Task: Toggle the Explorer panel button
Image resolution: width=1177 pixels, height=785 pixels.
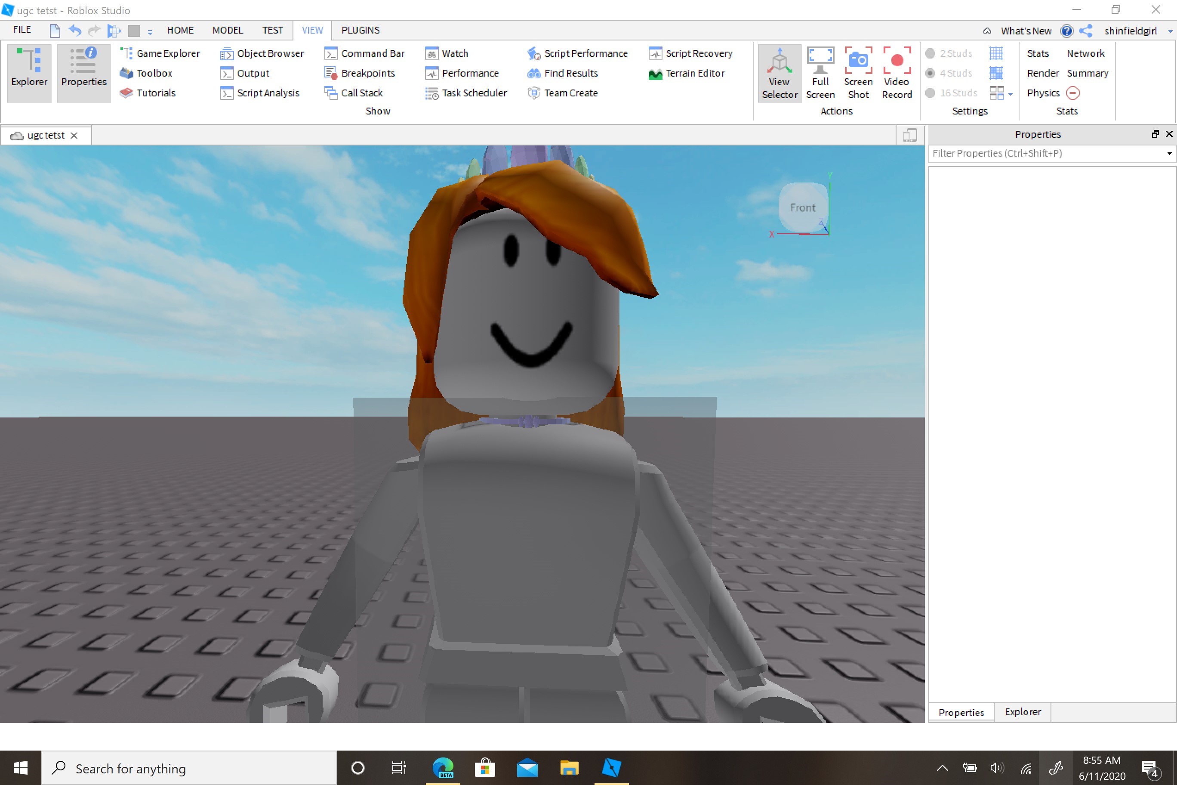Action: tap(29, 73)
